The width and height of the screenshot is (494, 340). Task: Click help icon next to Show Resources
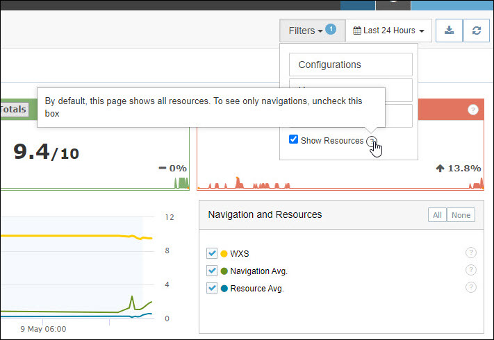[x=372, y=141]
